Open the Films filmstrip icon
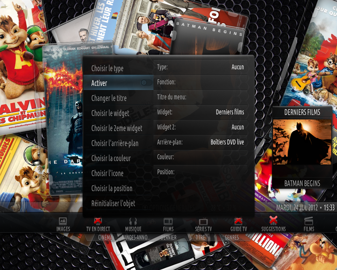This screenshot has width=337, height=270. 168,221
